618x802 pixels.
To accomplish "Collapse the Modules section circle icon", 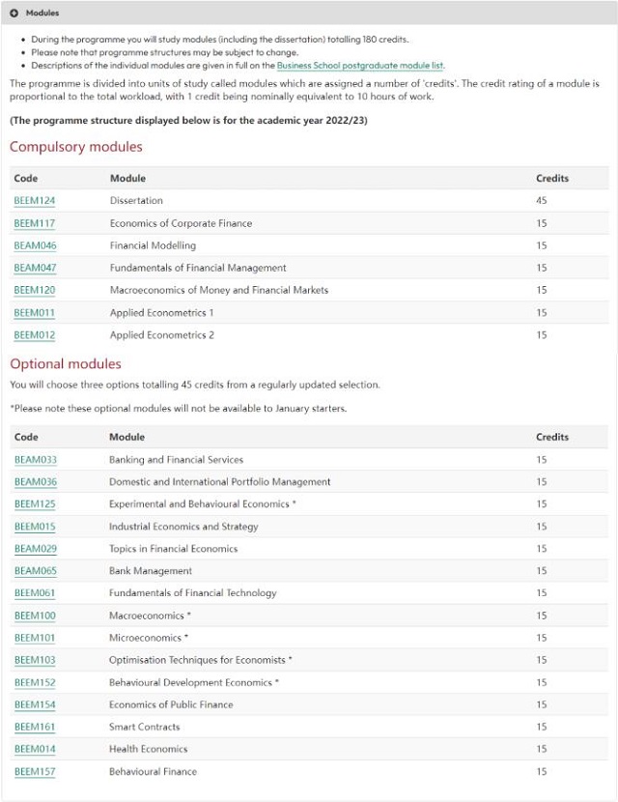I will [x=14, y=13].
